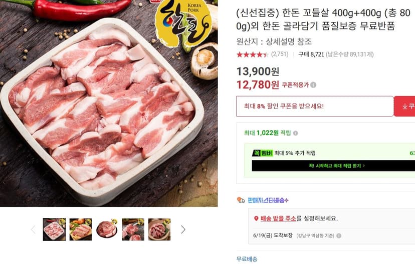Select second thumbnail with pork on board

pos(81,229)
